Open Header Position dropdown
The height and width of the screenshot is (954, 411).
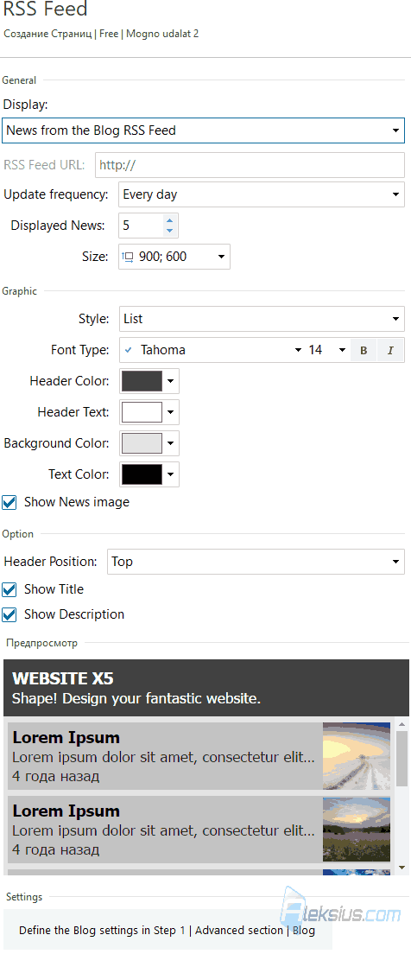click(256, 562)
